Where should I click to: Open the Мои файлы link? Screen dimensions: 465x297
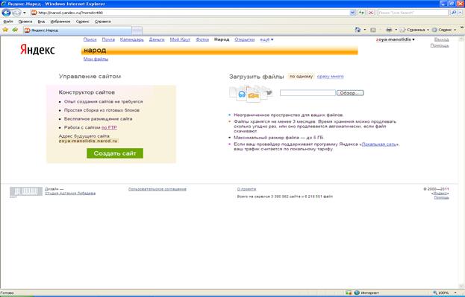[x=96, y=59]
